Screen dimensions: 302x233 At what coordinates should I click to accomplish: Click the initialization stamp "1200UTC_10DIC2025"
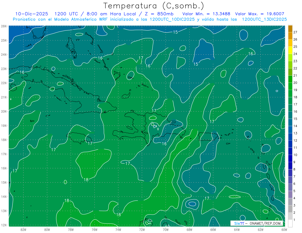[172, 19]
